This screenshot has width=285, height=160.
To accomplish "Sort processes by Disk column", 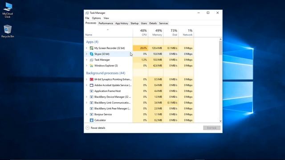I will pos(171,32).
